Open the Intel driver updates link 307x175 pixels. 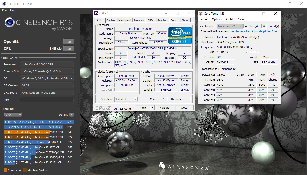pos(254,31)
